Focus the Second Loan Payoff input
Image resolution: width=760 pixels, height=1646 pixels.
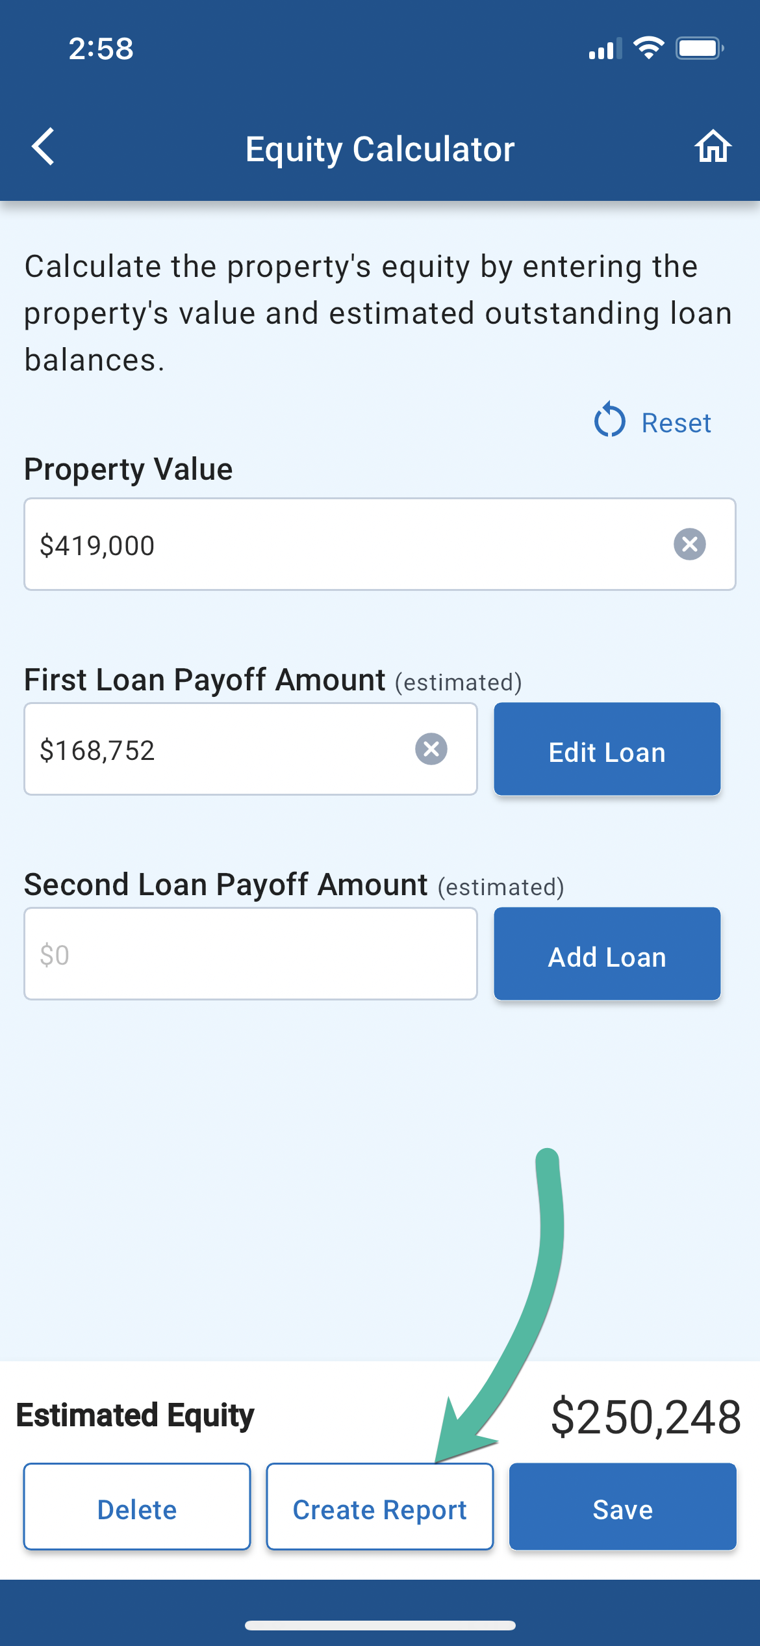tap(250, 954)
